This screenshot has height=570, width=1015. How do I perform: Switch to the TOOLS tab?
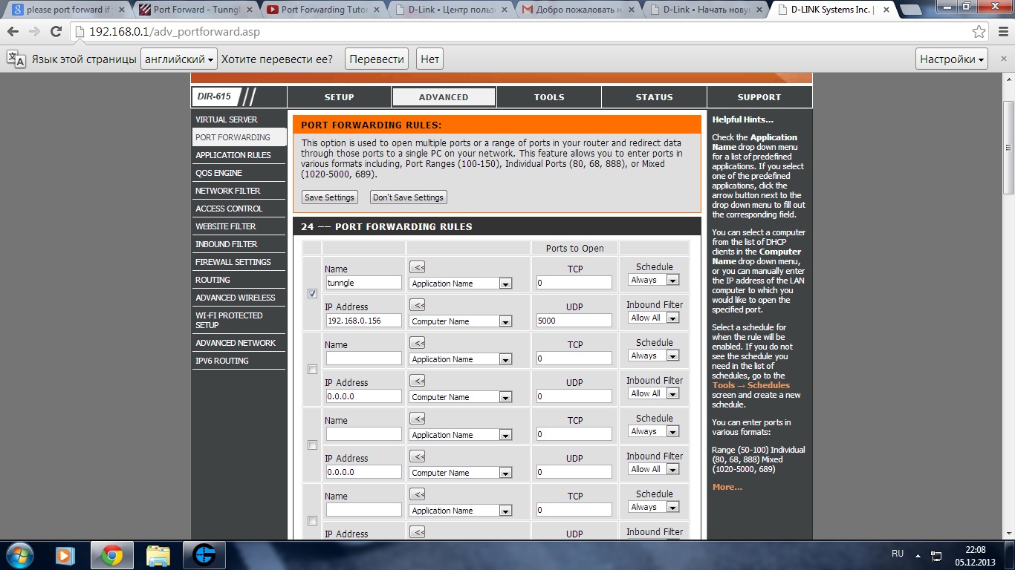tap(549, 97)
